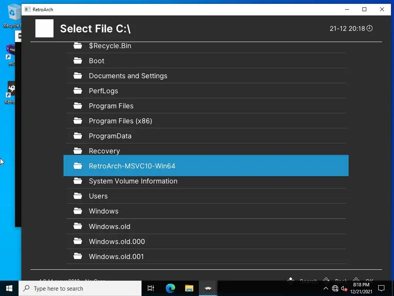Select the Windows.old.001 folder
The height and width of the screenshot is (296, 394).
tap(206, 256)
